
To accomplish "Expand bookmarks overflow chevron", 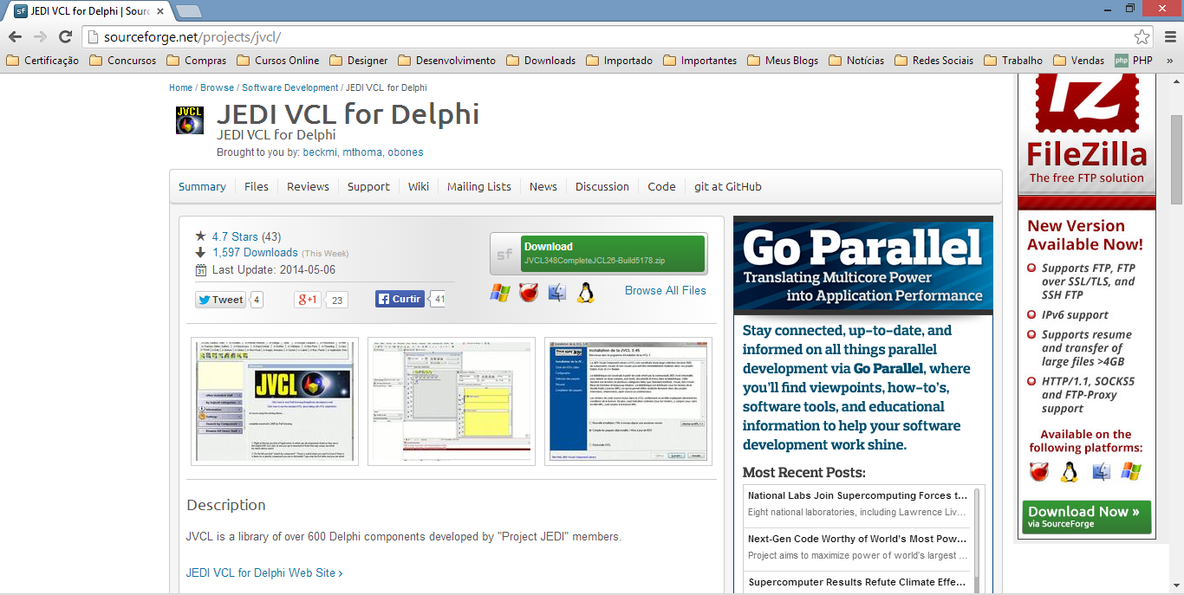I will click(1170, 61).
